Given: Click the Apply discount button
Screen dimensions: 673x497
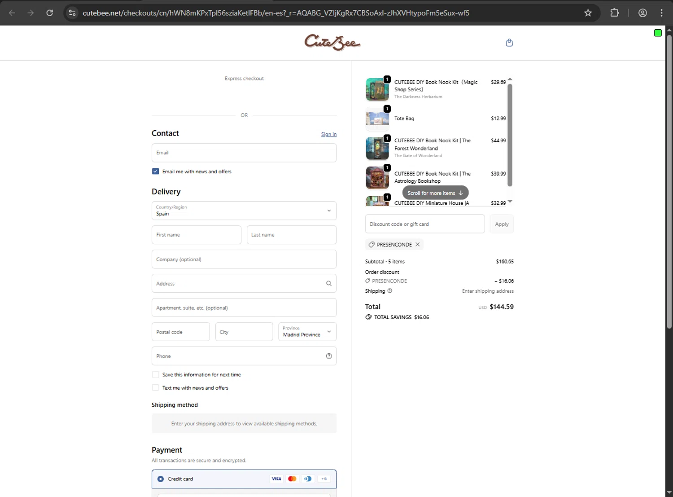Looking at the screenshot, I should [x=502, y=224].
